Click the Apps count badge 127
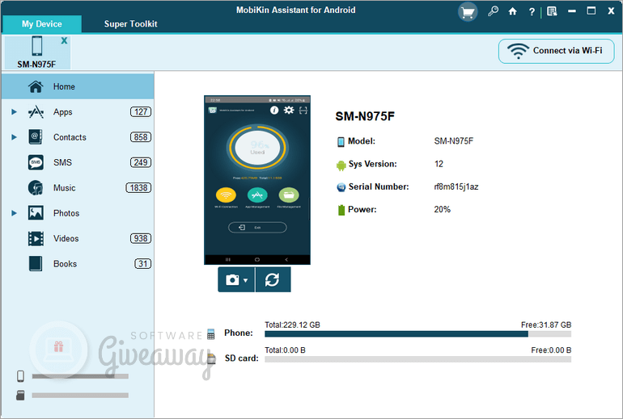623x419 pixels. coord(141,111)
